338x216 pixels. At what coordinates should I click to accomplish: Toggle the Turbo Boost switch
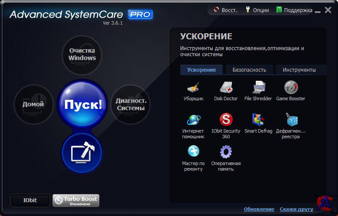76,200
